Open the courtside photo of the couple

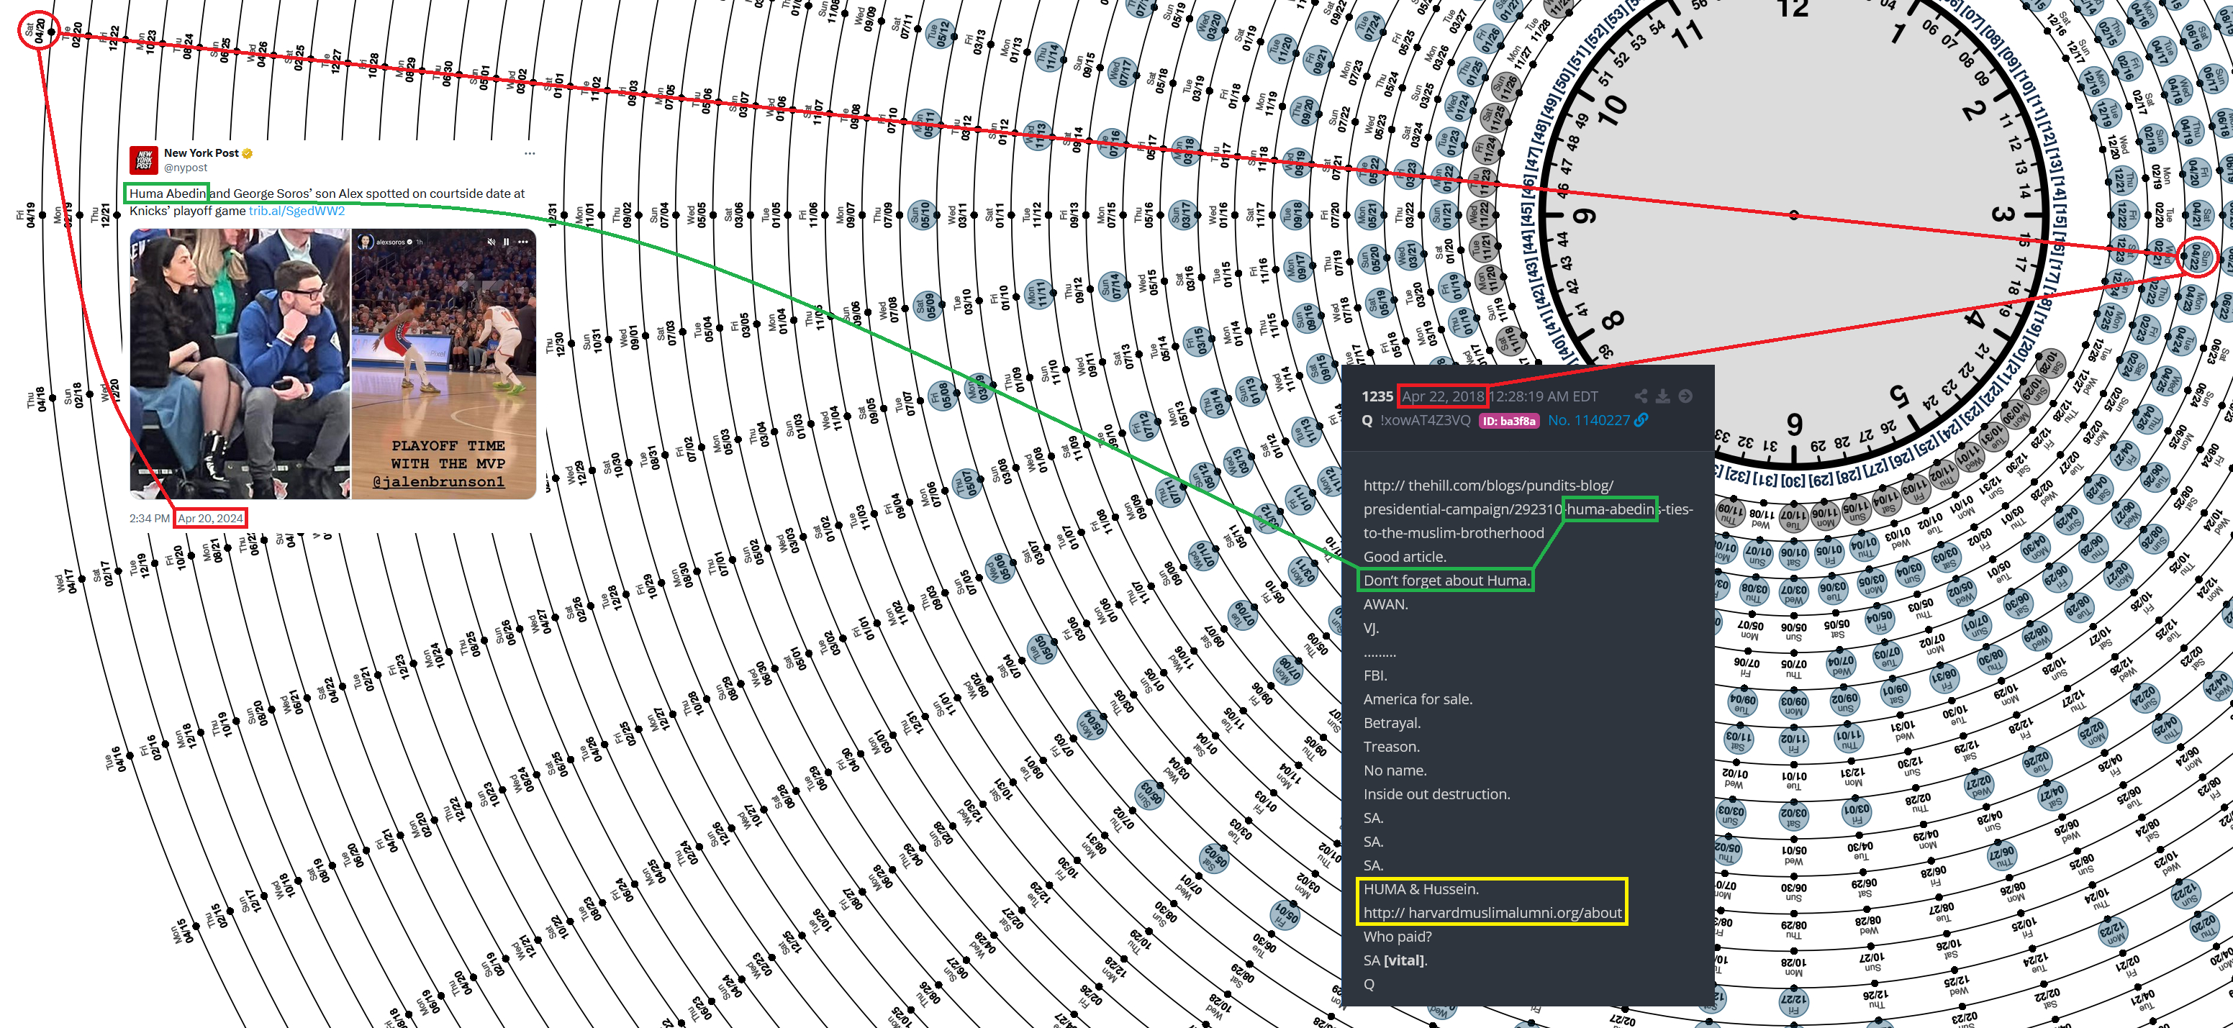point(240,364)
